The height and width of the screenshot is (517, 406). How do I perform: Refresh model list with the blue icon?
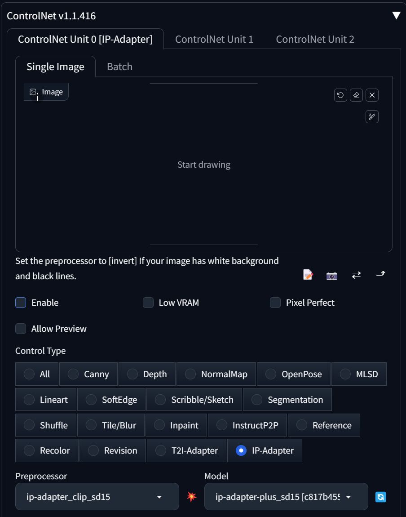(381, 497)
